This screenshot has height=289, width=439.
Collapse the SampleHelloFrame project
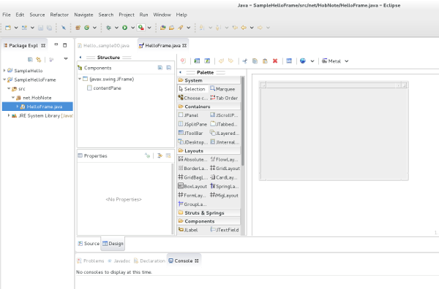pyautogui.click(x=4, y=80)
